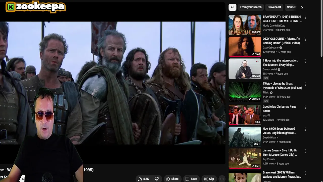Select the From your search chip
Viewport: 323px width, 182px height.
point(251,7)
